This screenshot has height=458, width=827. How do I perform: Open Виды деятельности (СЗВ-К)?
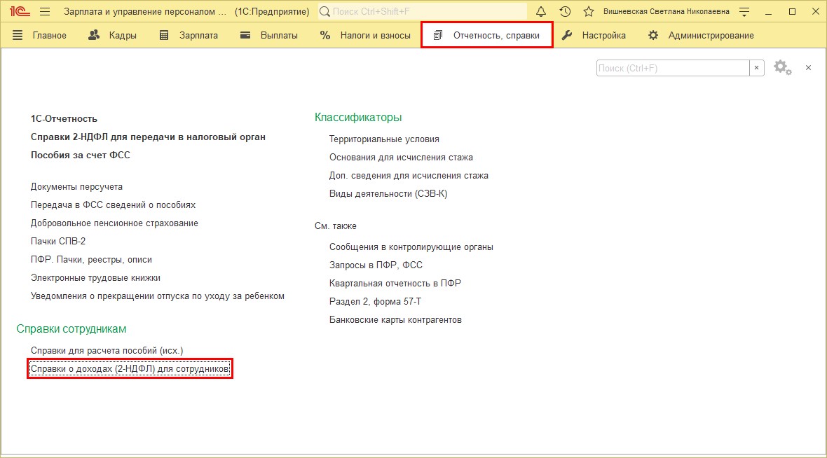pyautogui.click(x=388, y=194)
